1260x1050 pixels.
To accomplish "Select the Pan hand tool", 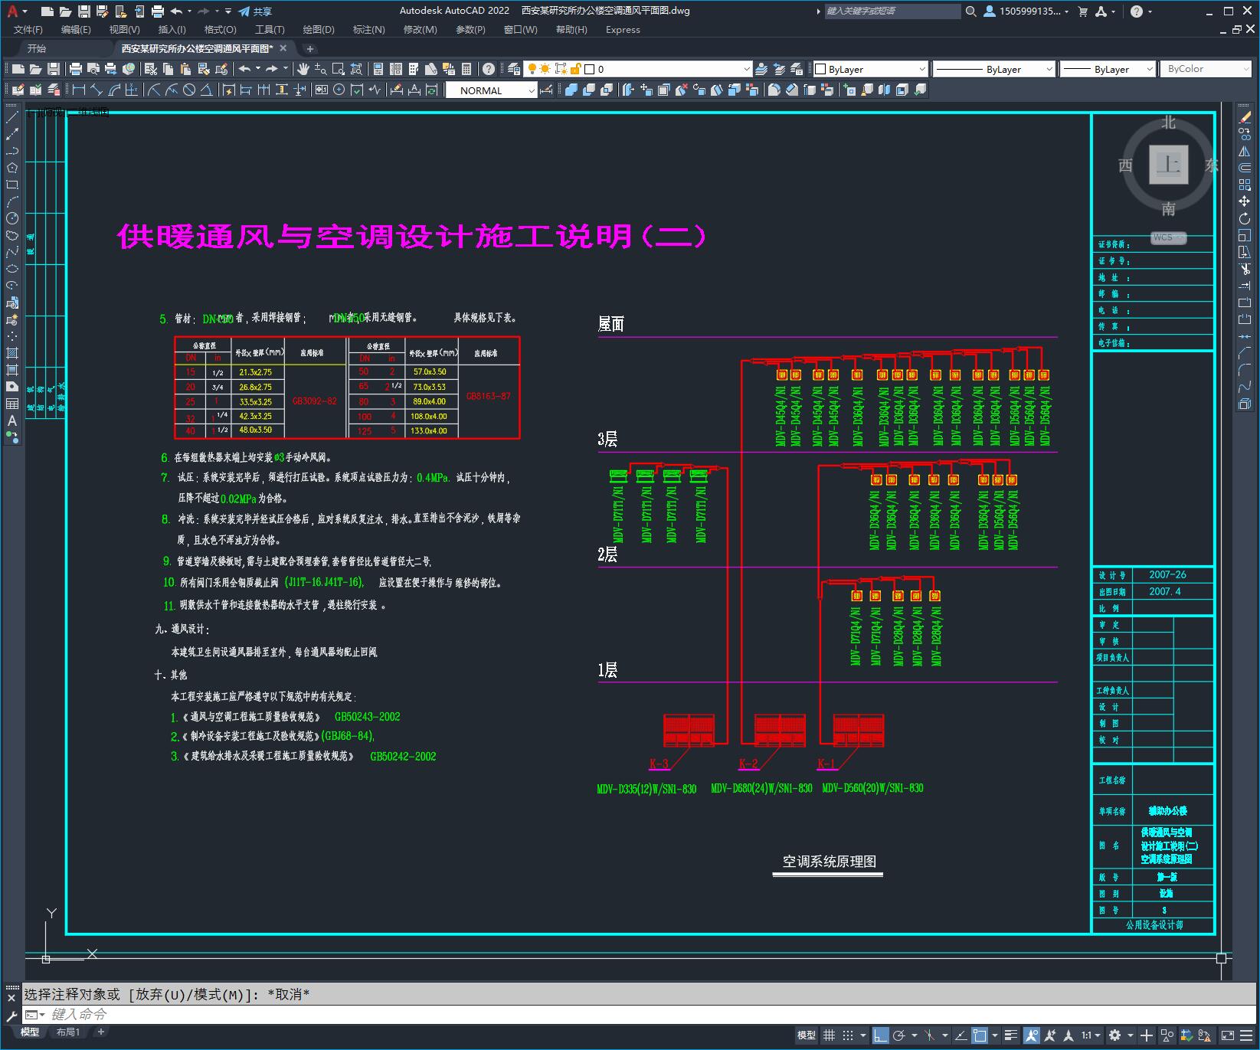I will coord(303,69).
